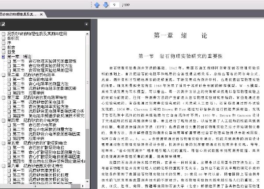This screenshot has height=189, width=264.
Task: Open 第三节 泥质砂岩复电阻率影响因素分析 bookmark
Action: tap(48, 111)
